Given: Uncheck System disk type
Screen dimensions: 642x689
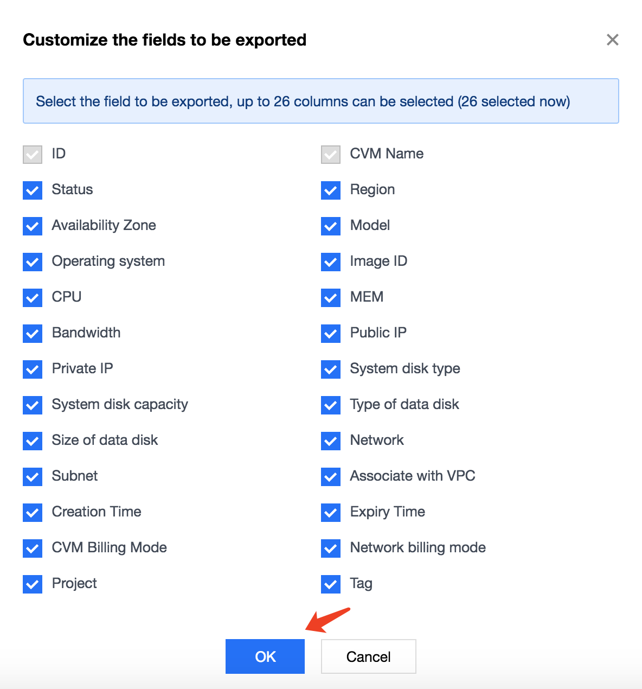Looking at the screenshot, I should tap(331, 369).
